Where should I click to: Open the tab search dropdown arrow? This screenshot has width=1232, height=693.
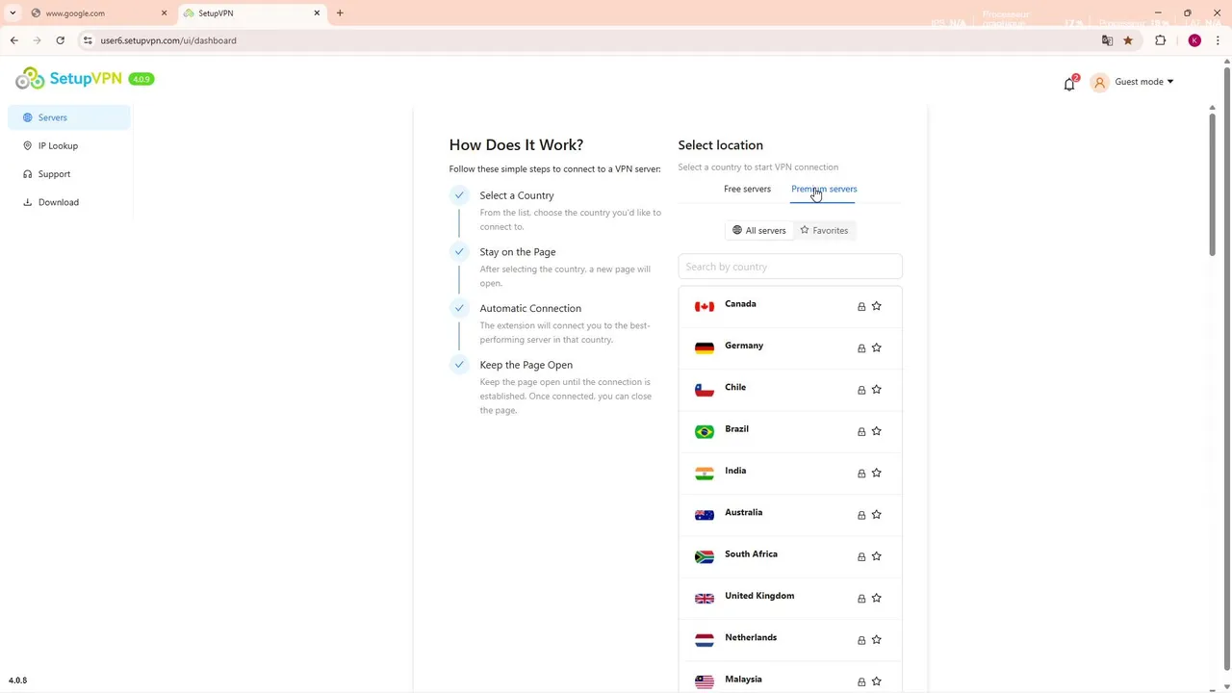click(13, 13)
